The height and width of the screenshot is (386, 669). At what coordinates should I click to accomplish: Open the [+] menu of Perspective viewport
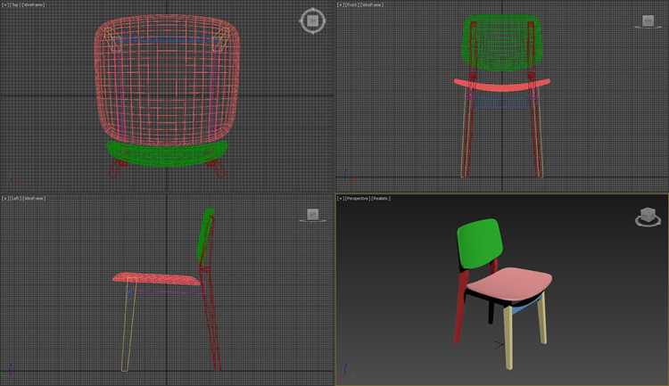point(341,198)
